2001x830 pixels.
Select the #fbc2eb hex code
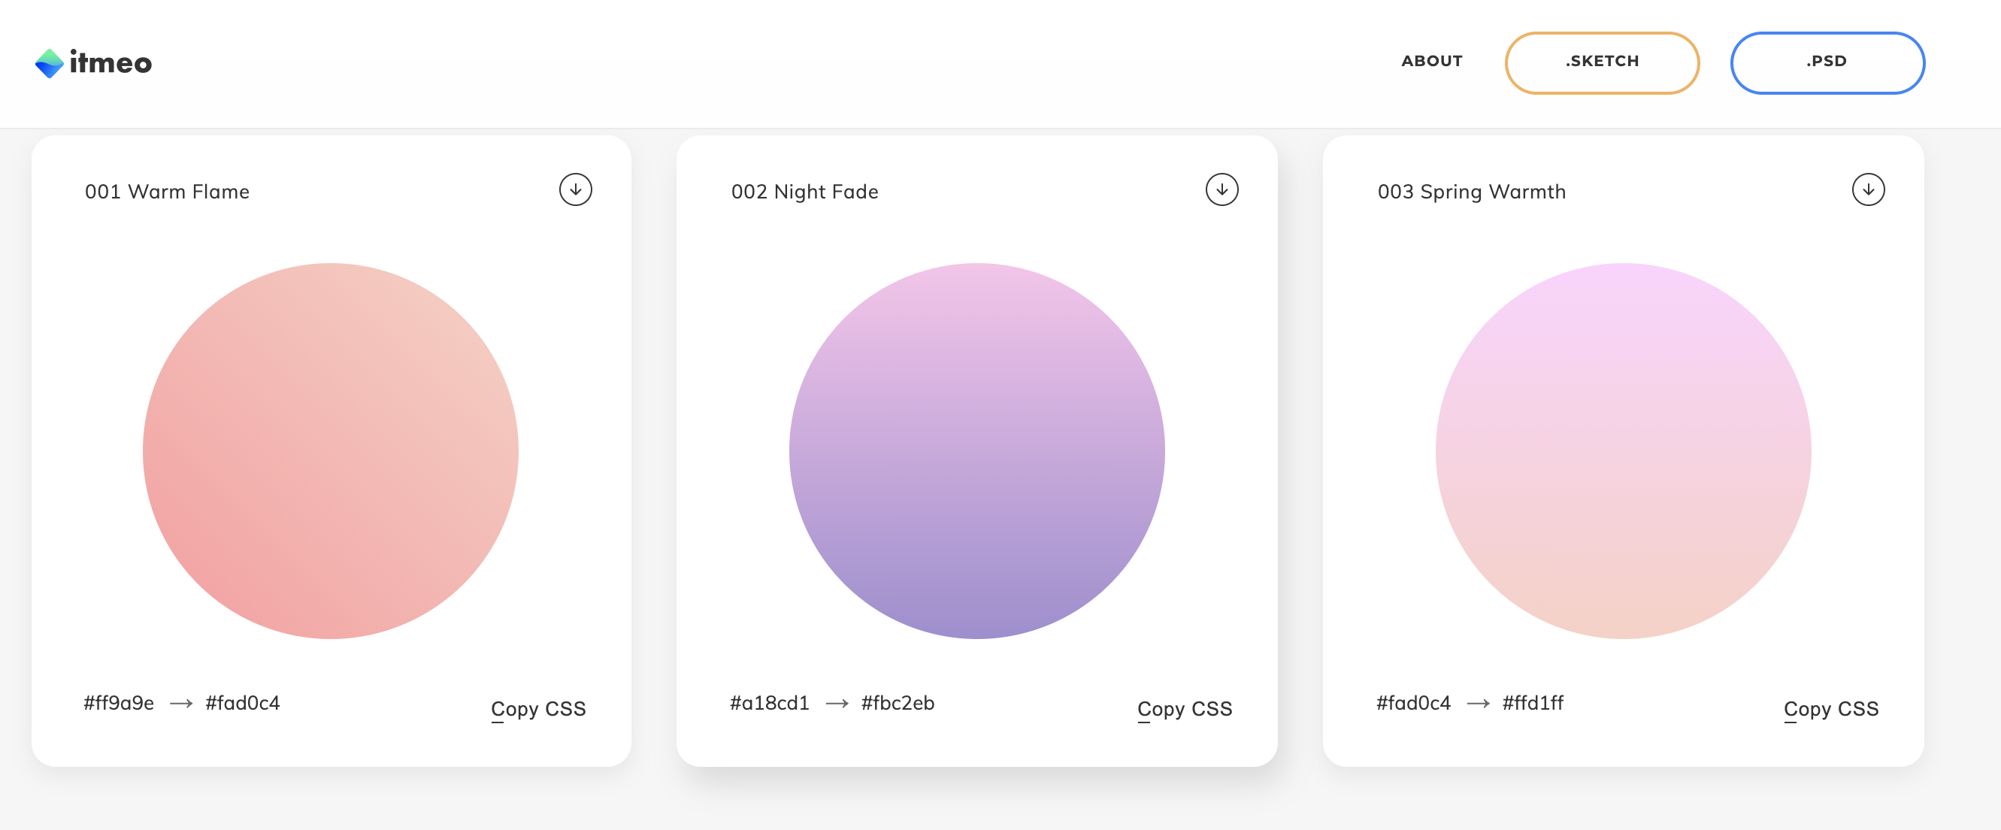pos(898,702)
